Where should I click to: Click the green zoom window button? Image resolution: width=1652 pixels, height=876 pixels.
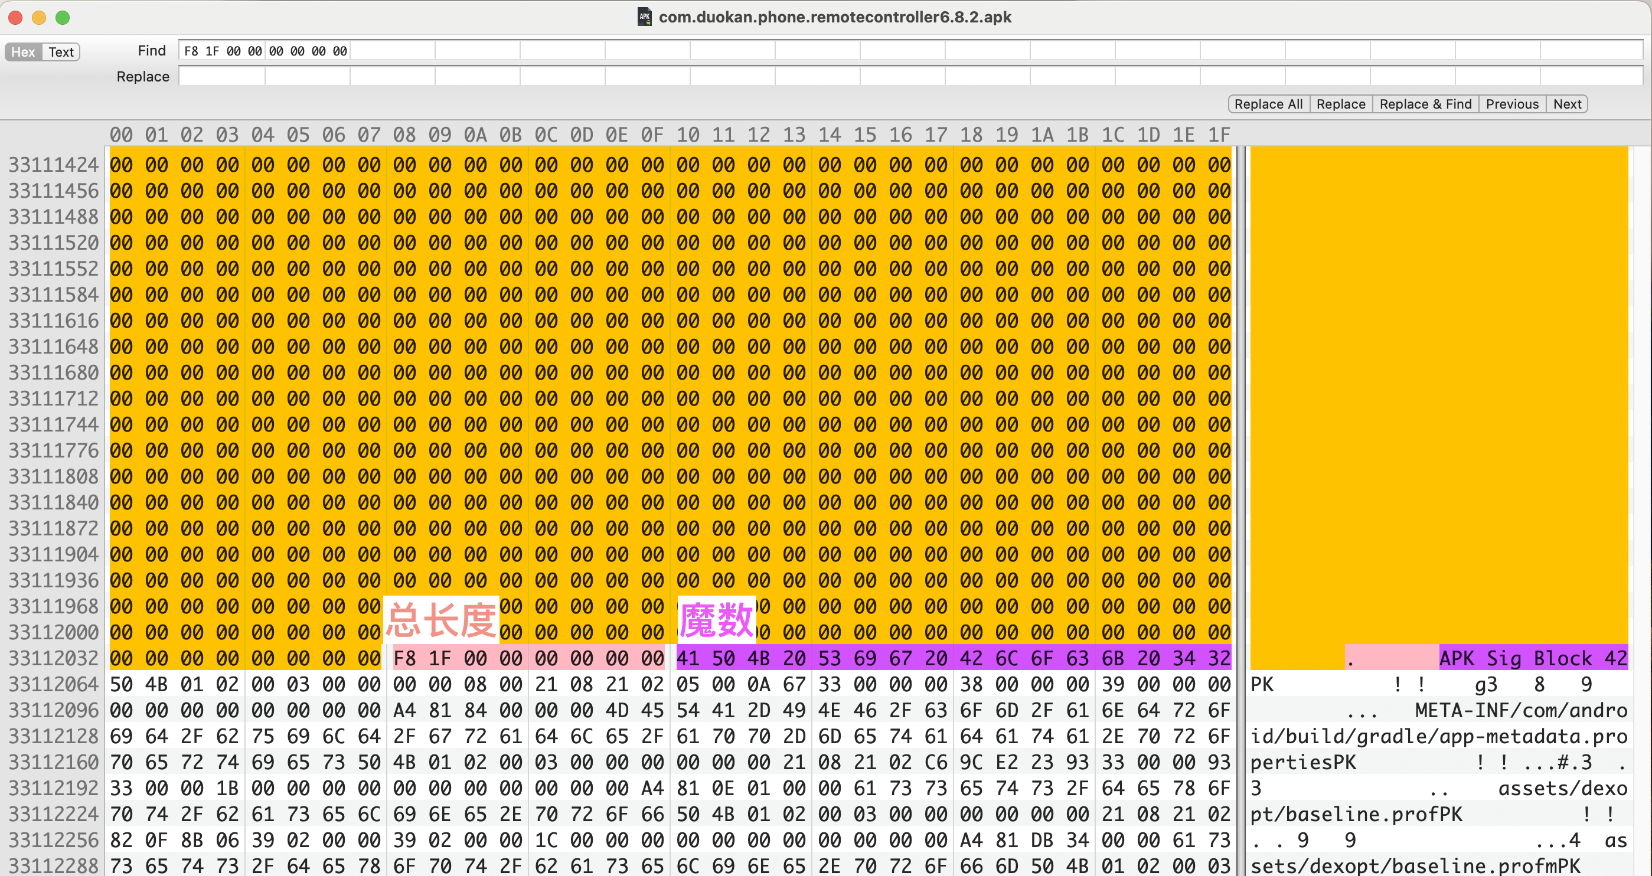[62, 17]
